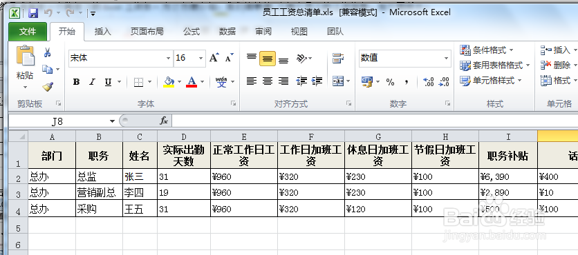The width and height of the screenshot is (578, 255).
Task: Click the Paste clipboard icon
Action: (x=26, y=56)
